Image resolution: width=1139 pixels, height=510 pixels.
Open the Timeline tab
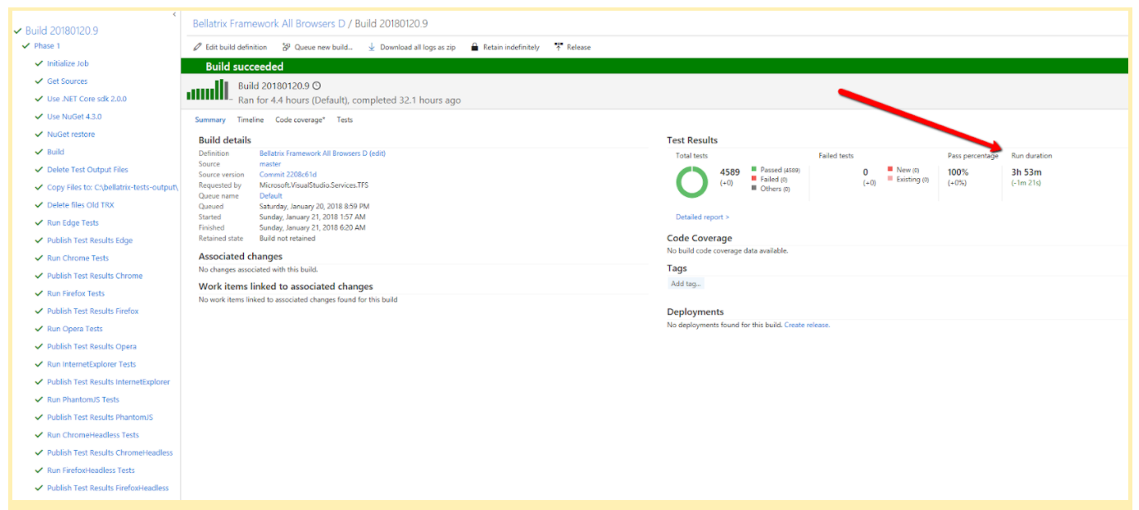pos(251,120)
